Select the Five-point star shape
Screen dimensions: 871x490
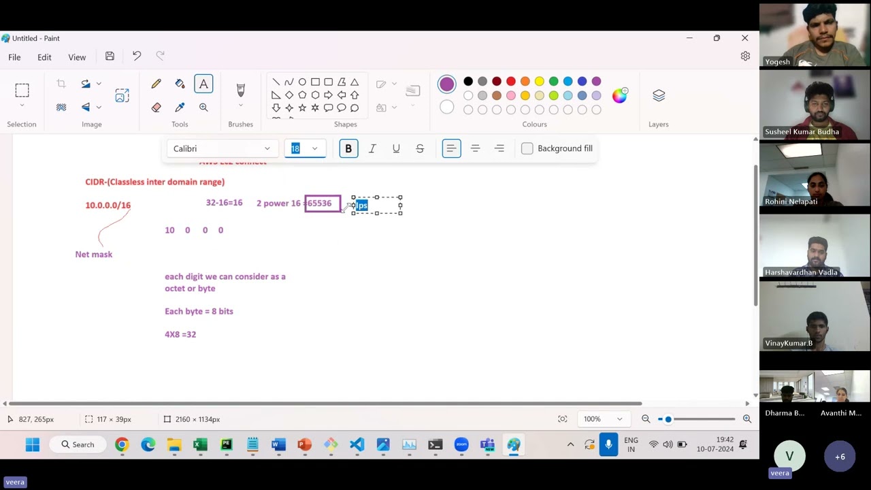(302, 108)
